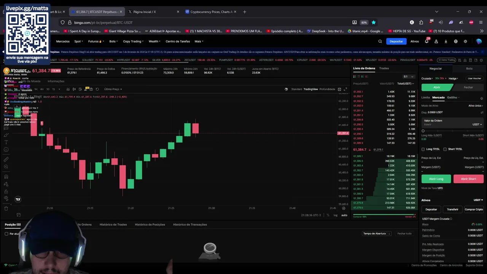Open the USDT unit dropdown in order value
Viewport: 487px width, 274px height.
[x=477, y=124]
